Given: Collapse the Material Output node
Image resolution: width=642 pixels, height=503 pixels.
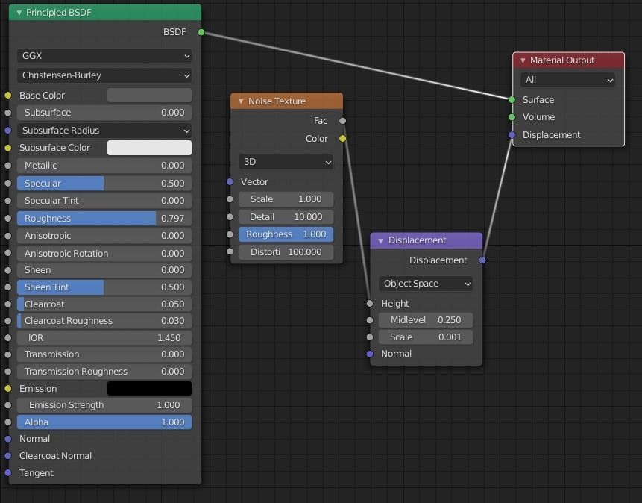Looking at the screenshot, I should point(523,60).
